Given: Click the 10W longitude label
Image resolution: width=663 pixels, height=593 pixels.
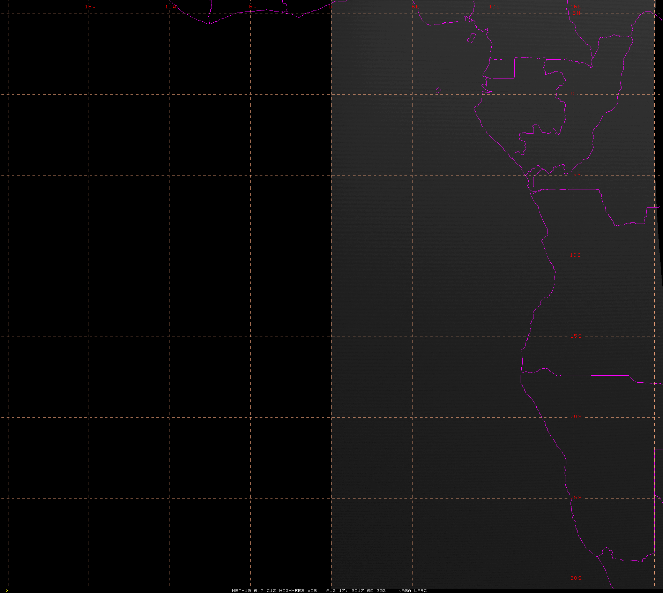Looking at the screenshot, I should [x=171, y=7].
